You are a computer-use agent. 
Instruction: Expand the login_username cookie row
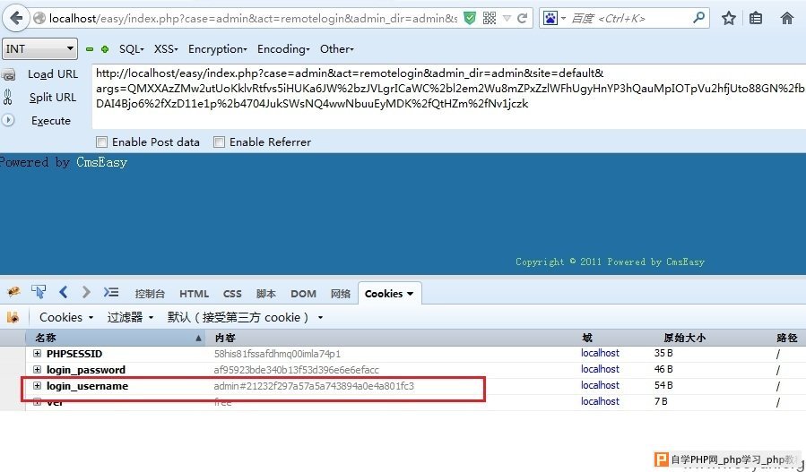37,385
